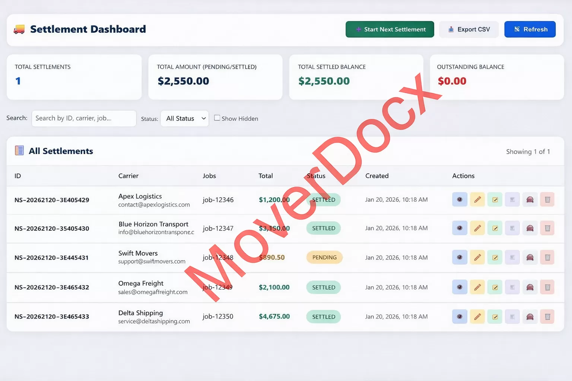This screenshot has width=572, height=381.
Task: Open the contact@apexlogistics.com email address
Action: click(x=154, y=205)
